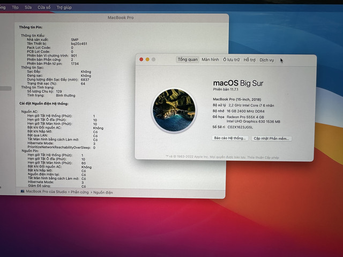The height and width of the screenshot is (257, 343).
Task: Close the About This Mac window
Action: (x=141, y=59)
